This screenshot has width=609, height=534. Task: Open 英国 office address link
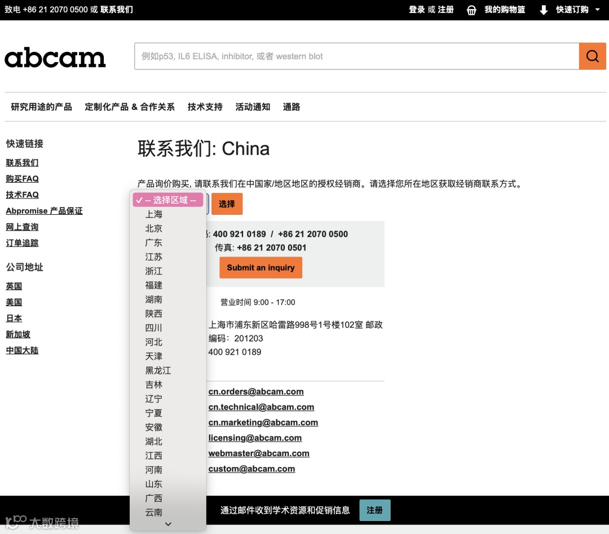click(14, 286)
